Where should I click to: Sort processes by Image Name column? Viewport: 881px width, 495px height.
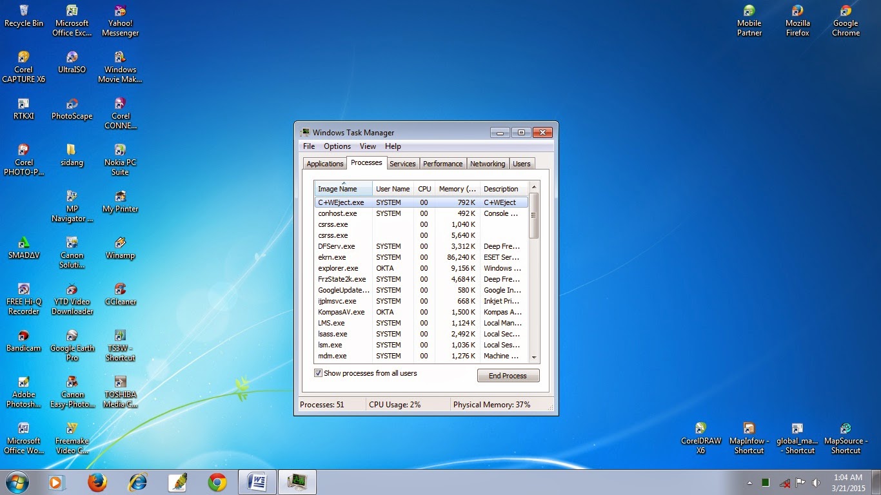click(343, 189)
